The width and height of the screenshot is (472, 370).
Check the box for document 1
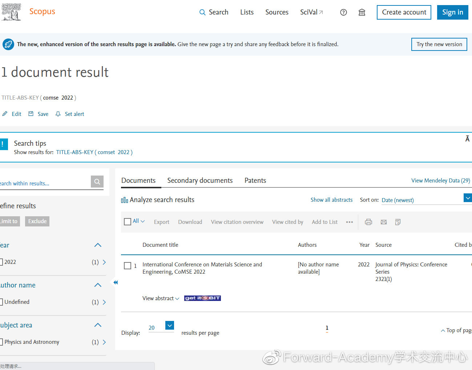[x=128, y=266]
